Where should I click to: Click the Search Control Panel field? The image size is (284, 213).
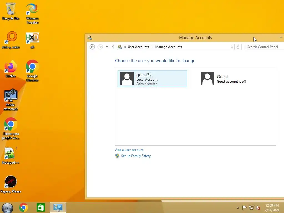click(x=264, y=47)
